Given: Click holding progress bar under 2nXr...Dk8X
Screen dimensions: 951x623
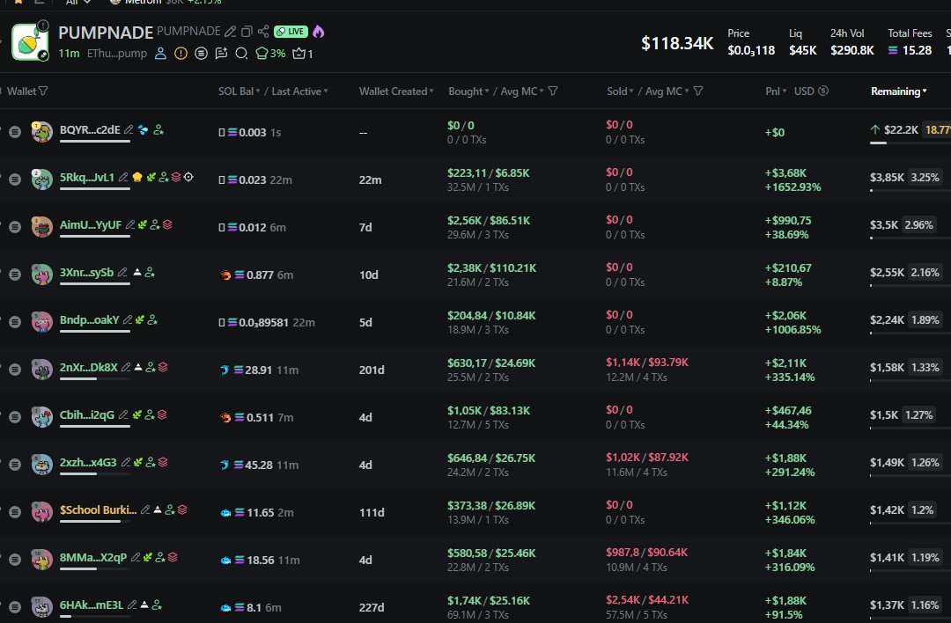Looking at the screenshot, I should [94, 378].
